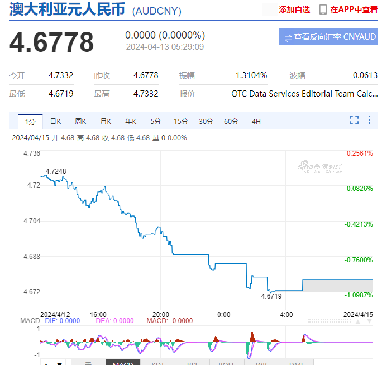Select the 30分 interval tab
The height and width of the screenshot is (365, 382).
pos(206,121)
